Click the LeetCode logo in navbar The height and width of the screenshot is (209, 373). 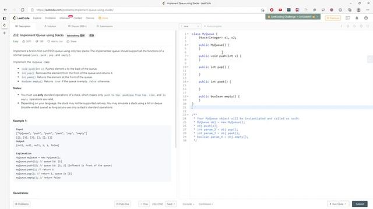coord(21,18)
